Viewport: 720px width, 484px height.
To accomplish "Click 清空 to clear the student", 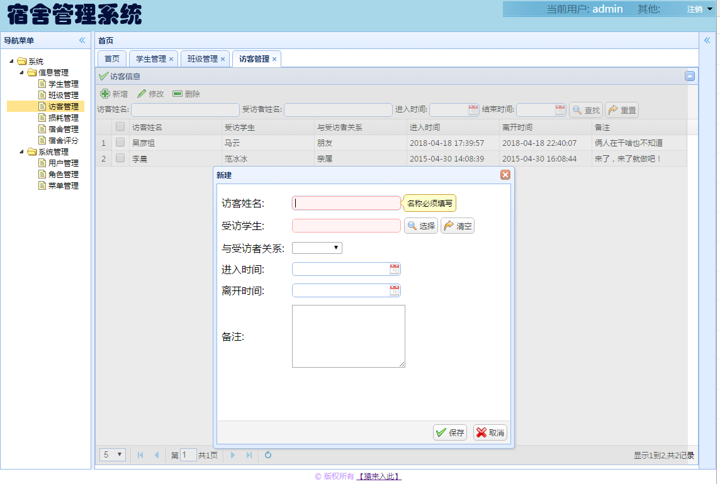I will pos(458,226).
